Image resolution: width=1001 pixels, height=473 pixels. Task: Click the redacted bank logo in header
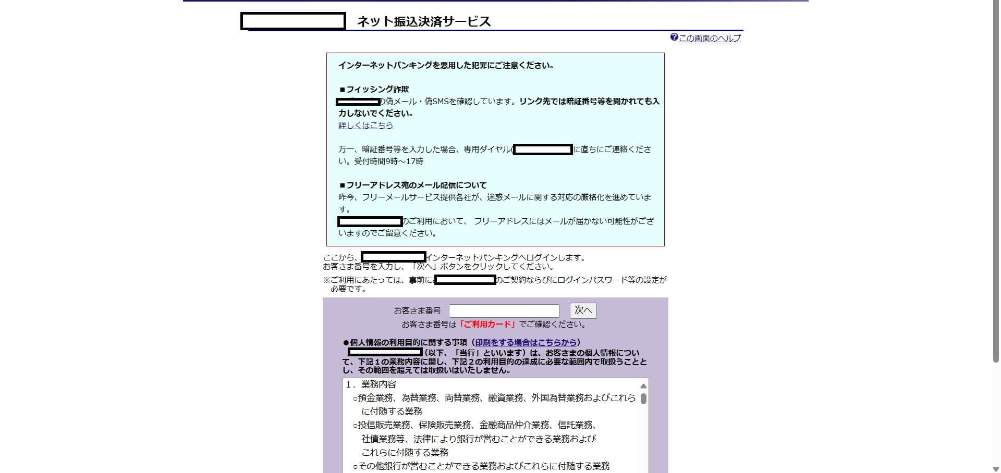tap(293, 21)
